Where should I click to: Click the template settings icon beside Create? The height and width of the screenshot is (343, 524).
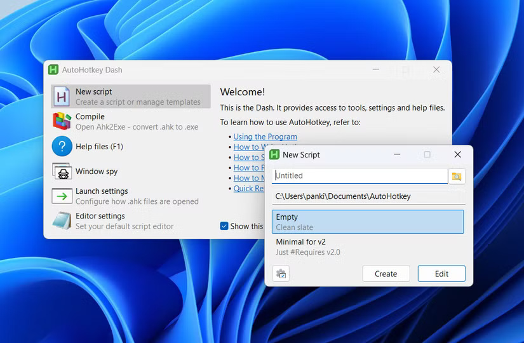point(281,274)
